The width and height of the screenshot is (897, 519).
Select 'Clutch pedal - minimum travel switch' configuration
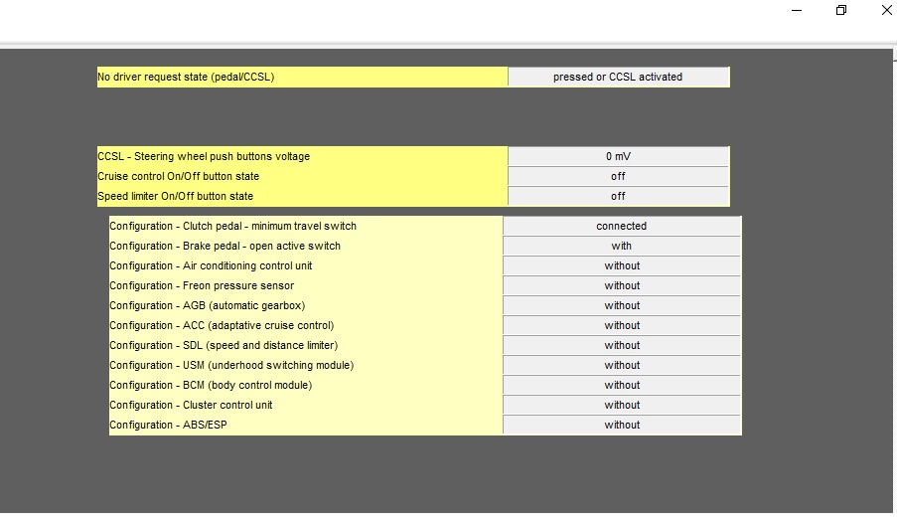[x=232, y=227]
